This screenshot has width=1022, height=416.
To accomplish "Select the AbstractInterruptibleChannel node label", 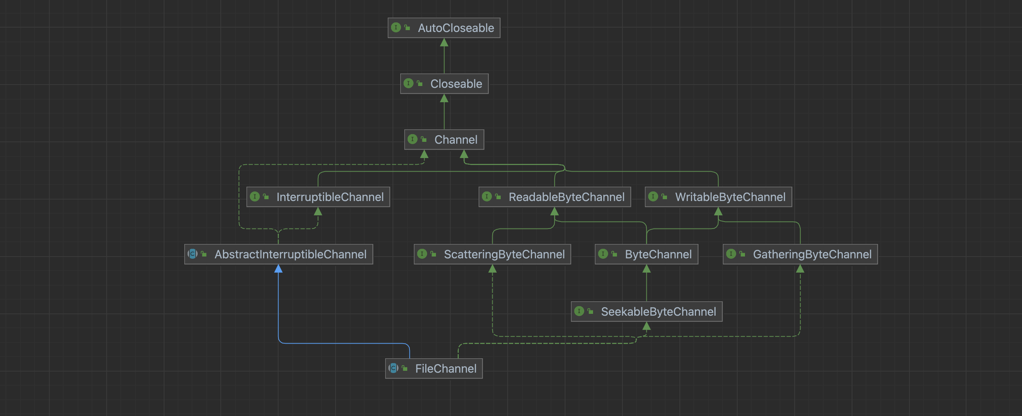I will (x=290, y=254).
